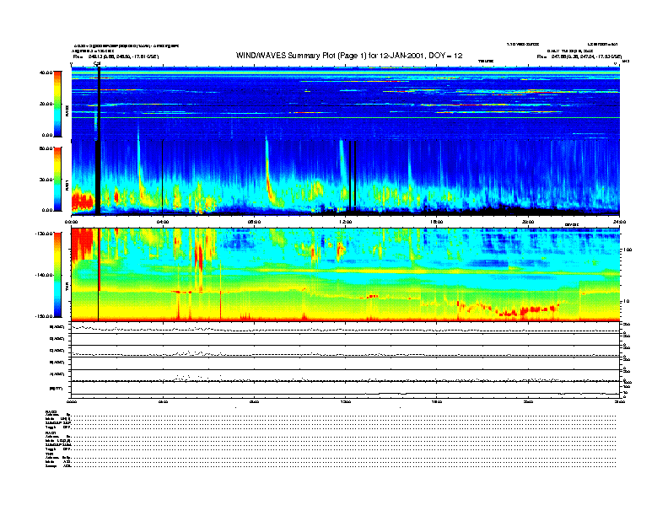Click the -130.00 tick on TNR color scale

[x=44, y=234]
